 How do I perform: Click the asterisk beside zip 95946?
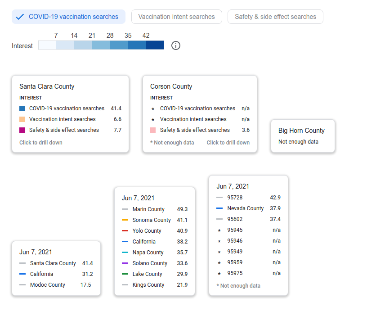pyautogui.click(x=219, y=241)
